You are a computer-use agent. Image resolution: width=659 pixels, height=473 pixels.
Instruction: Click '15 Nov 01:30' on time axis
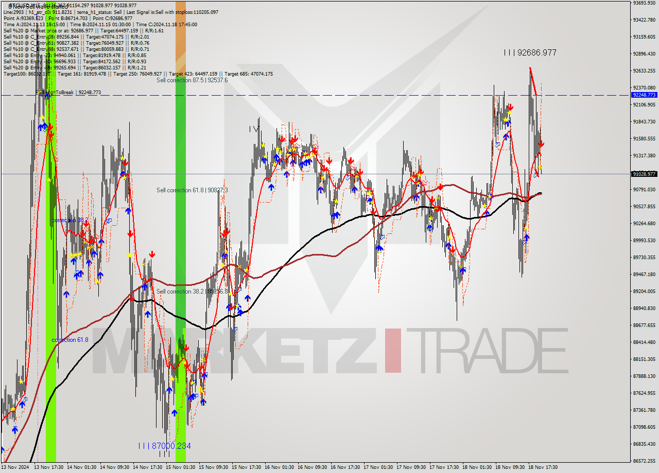point(181,467)
